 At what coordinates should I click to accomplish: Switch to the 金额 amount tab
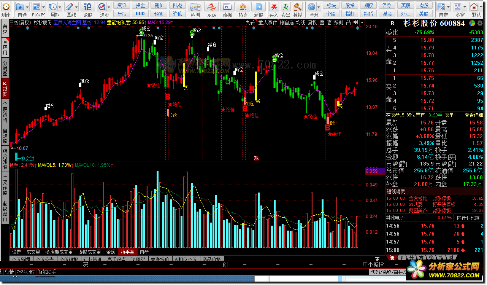click(x=111, y=252)
